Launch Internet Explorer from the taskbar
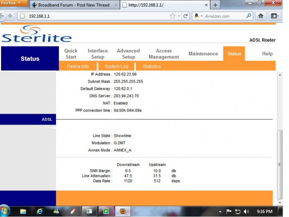The image size is (289, 217). tap(40, 211)
